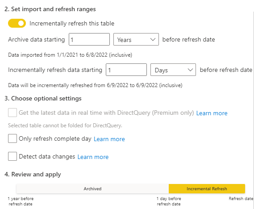The image size is (254, 209).
Task: Click the '1 year before refresh date' label
Action: pos(21,201)
